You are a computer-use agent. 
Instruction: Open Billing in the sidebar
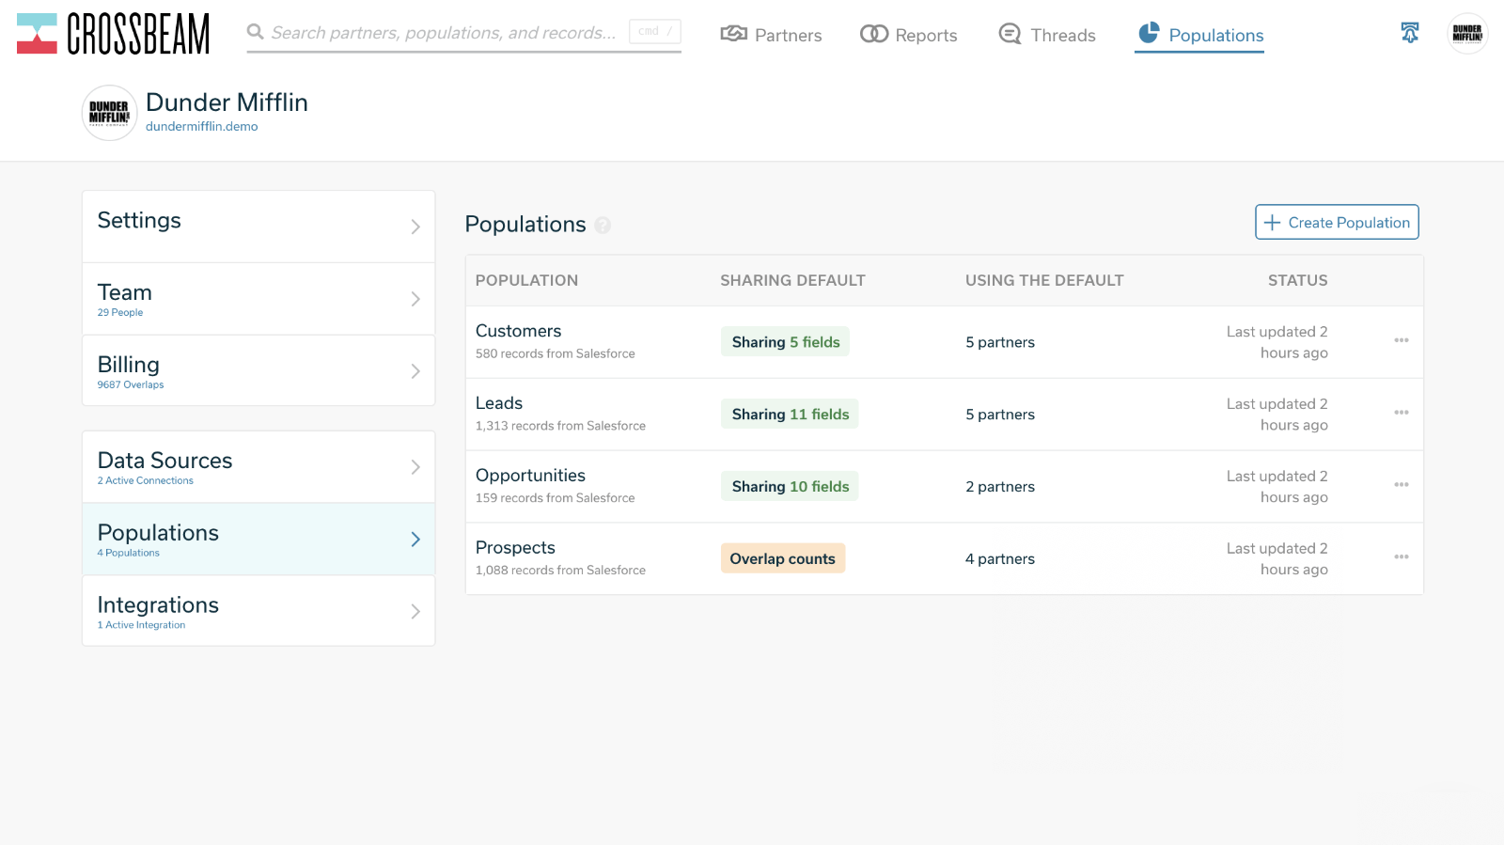click(x=258, y=371)
